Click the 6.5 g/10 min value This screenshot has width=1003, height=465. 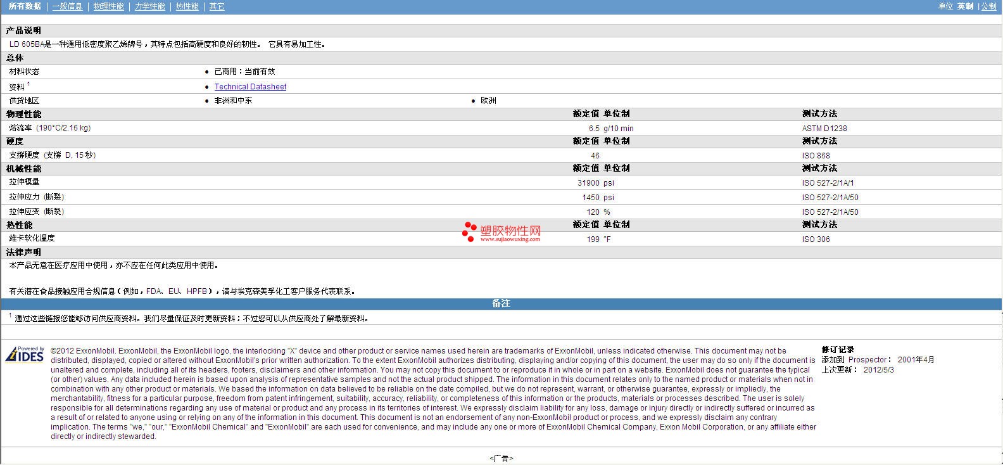(611, 129)
